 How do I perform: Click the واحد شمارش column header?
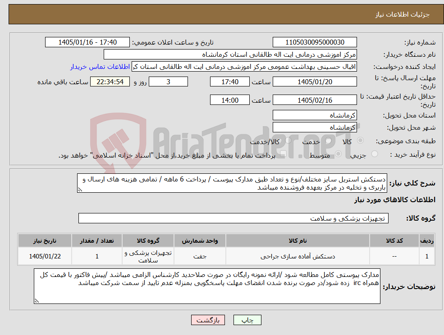200,240
